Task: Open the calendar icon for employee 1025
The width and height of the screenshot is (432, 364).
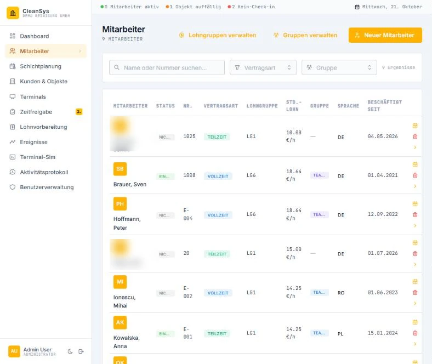Action: 415,126
